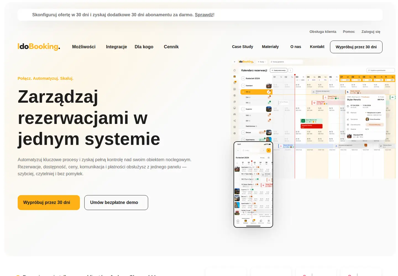This screenshot has height=276, width=398.
Task: Open the Integracje menu item
Action: [x=116, y=47]
